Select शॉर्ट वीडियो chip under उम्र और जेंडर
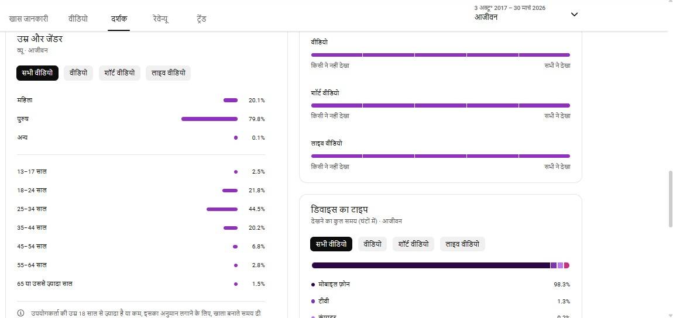The image size is (673, 318). click(x=119, y=73)
